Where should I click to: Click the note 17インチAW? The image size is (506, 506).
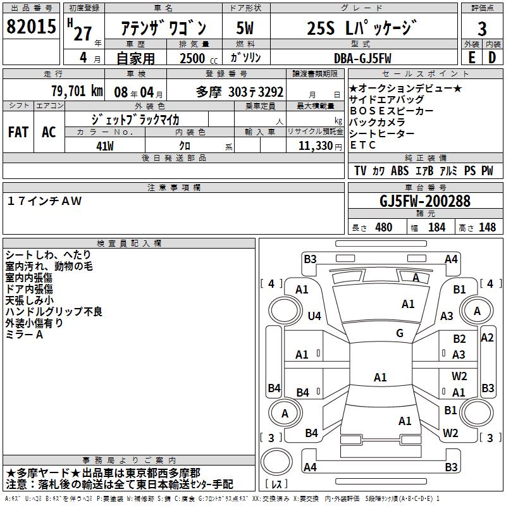click(x=44, y=201)
